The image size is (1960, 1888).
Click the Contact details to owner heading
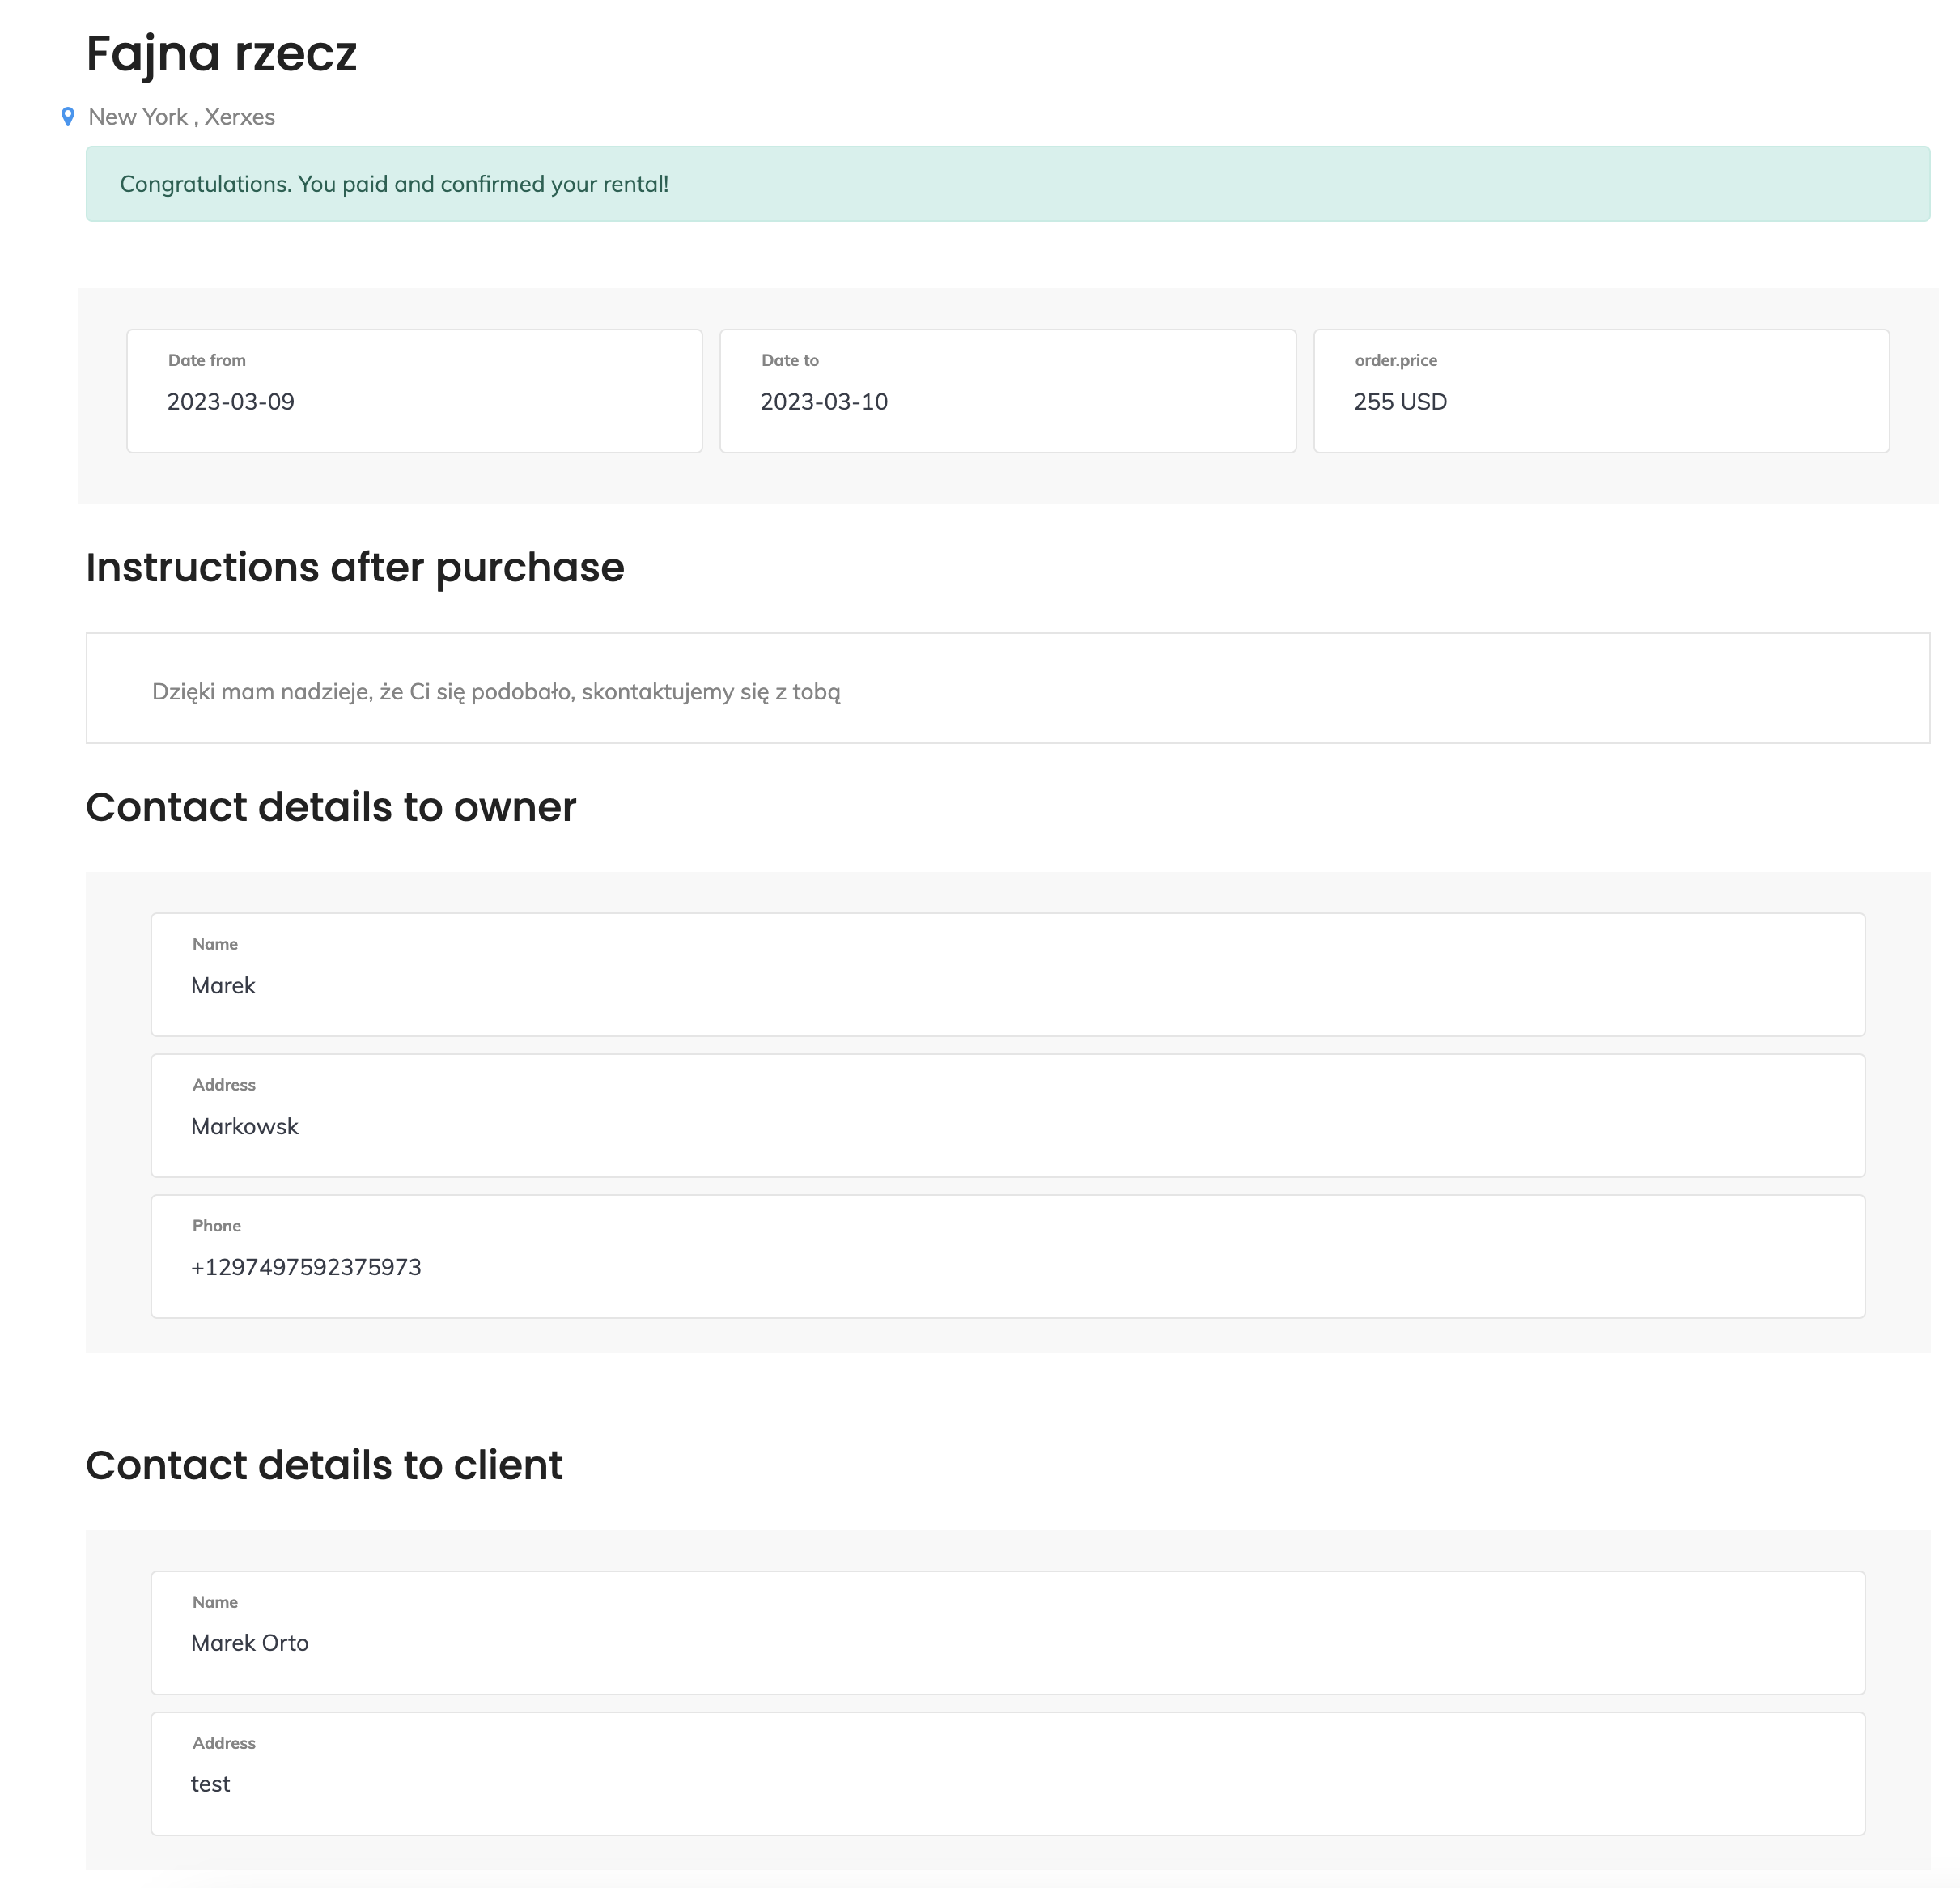pos(331,807)
